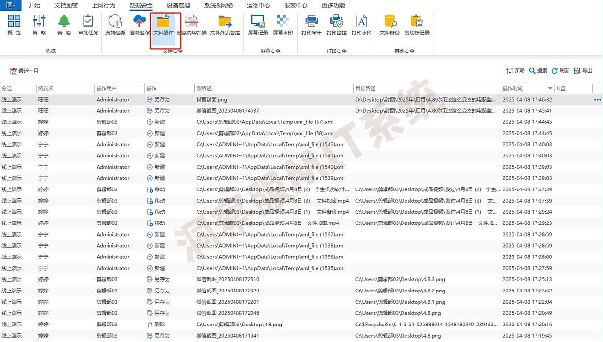Viewport: 603px width, 342px height.
Task: Sort by the 操作用户 column header
Action: pos(119,88)
